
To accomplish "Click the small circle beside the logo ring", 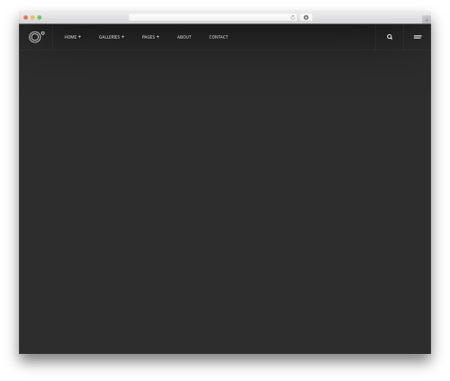I will pyautogui.click(x=43, y=33).
